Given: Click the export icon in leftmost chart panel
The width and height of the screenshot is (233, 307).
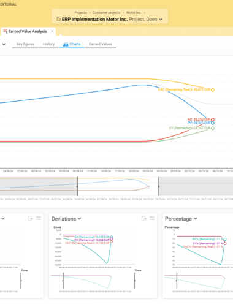Looking at the screenshot, I should (x=30, y=218).
